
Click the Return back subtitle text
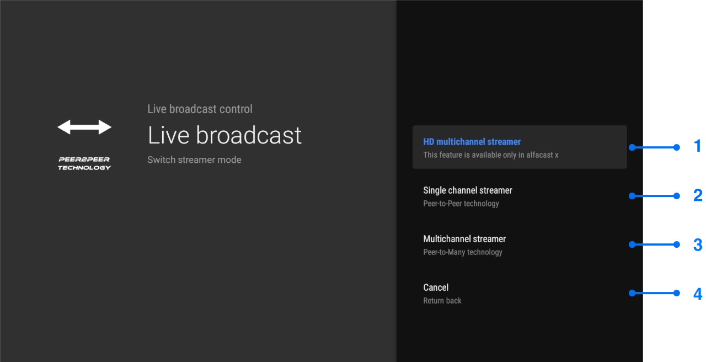442,301
